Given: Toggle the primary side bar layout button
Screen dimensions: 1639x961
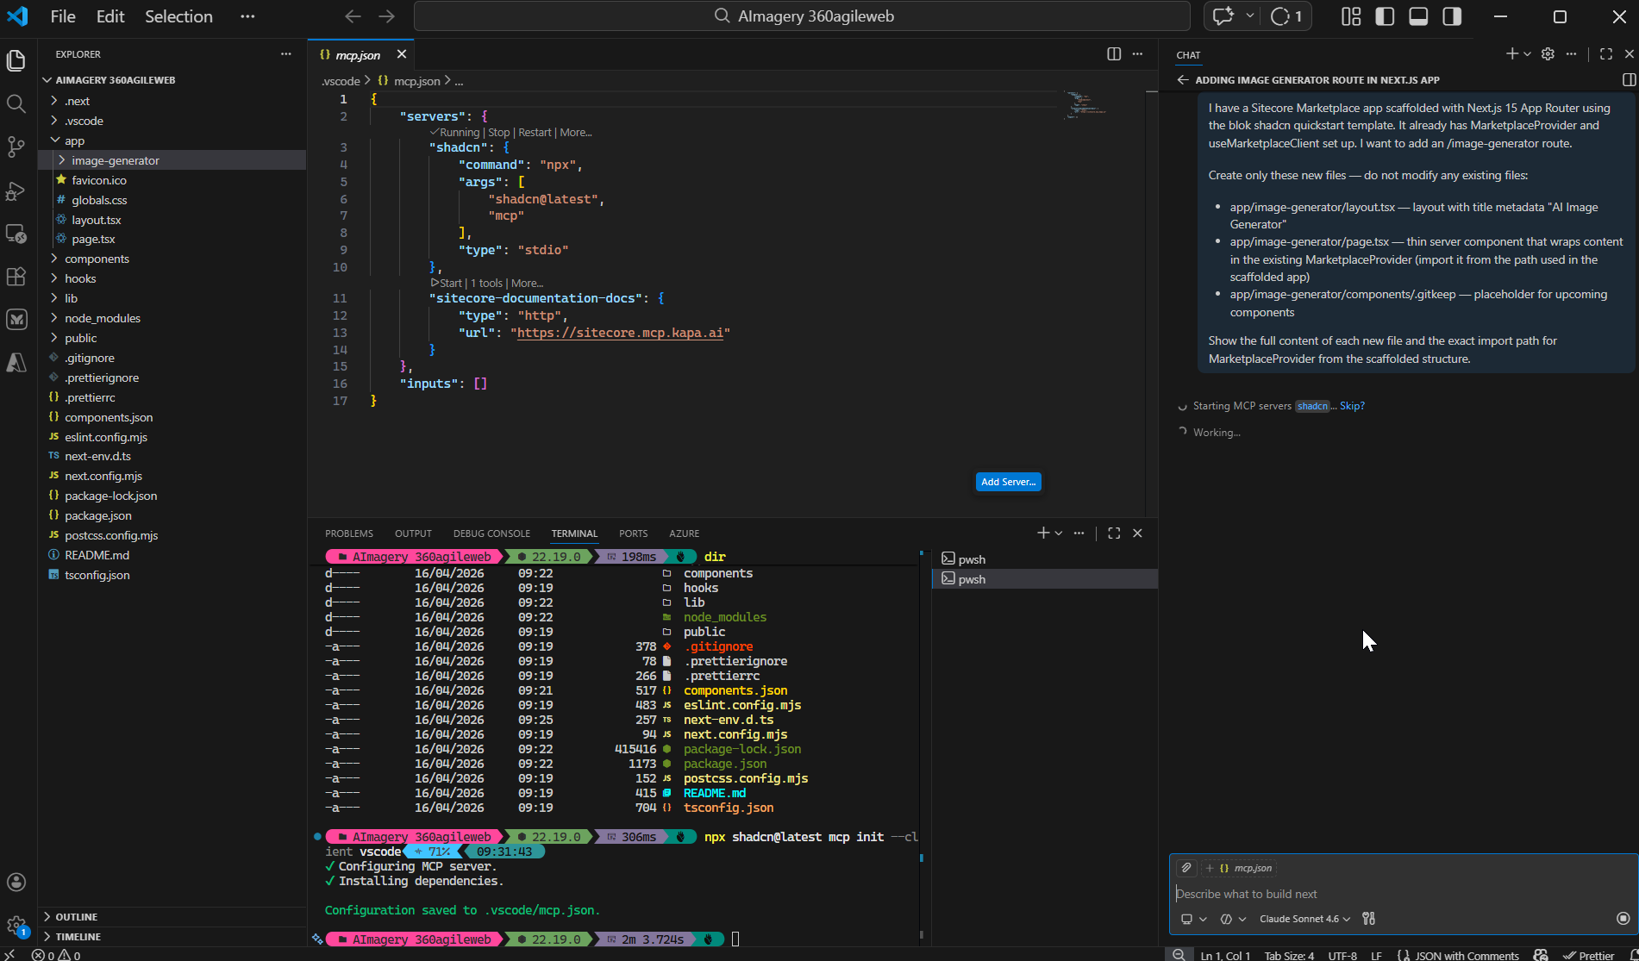Looking at the screenshot, I should click(x=1385, y=16).
